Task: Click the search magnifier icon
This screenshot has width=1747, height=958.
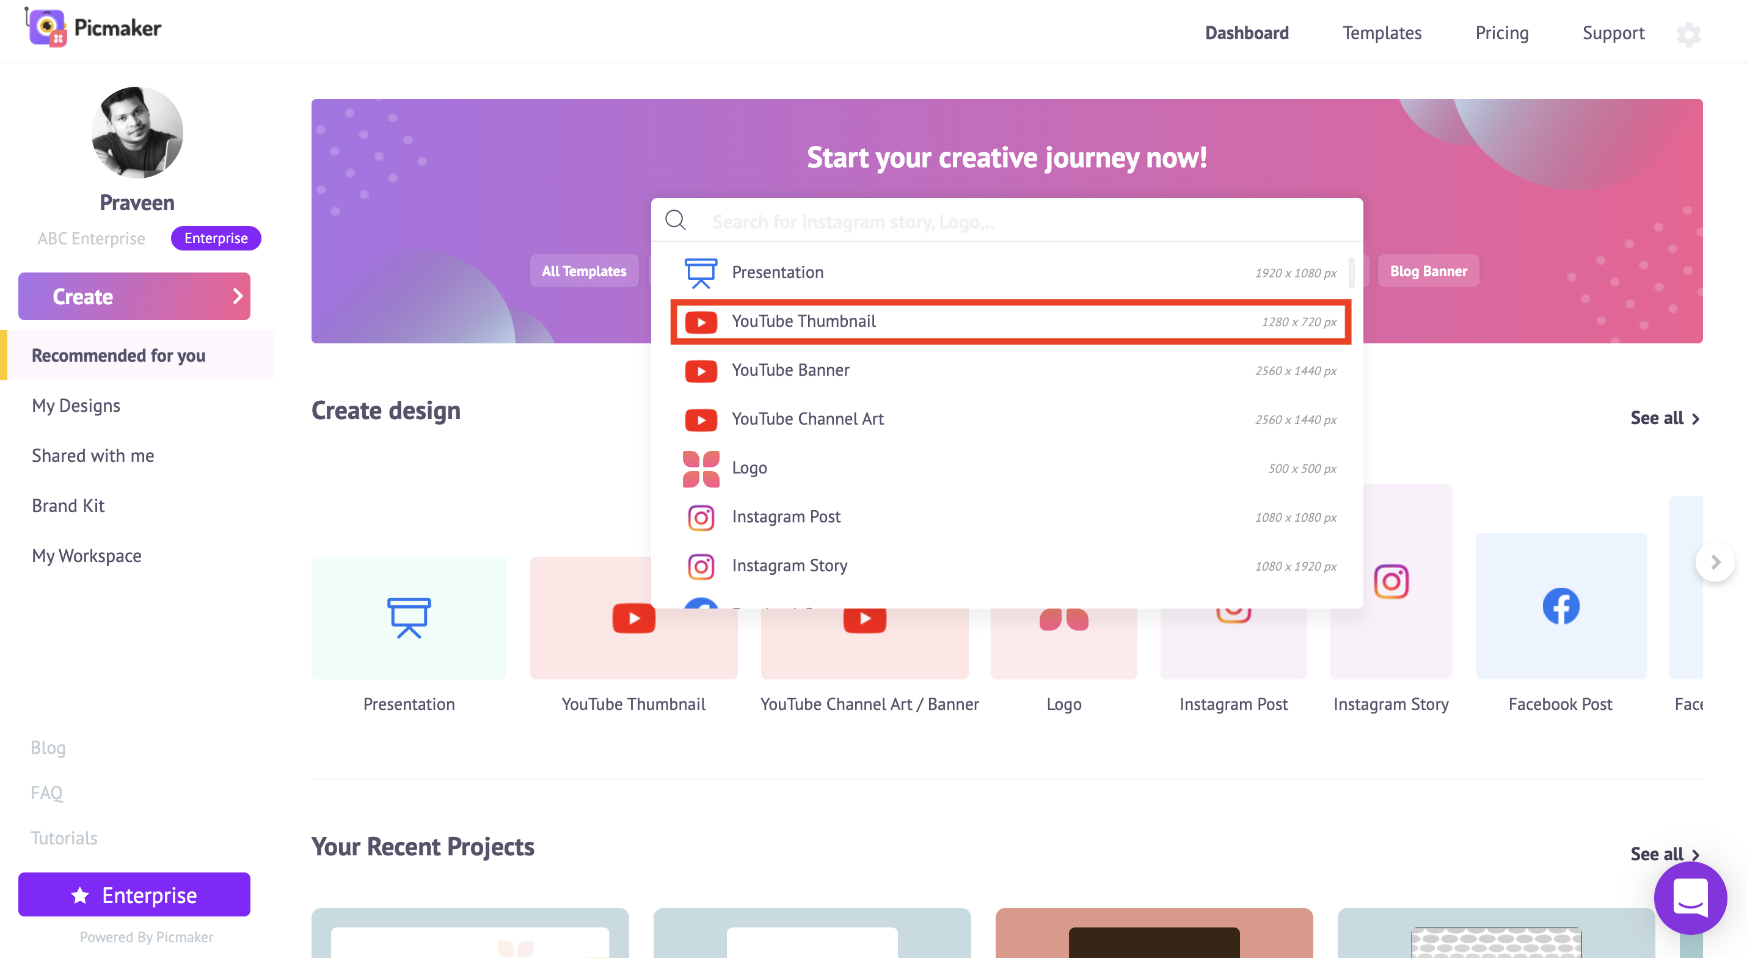Action: click(x=676, y=220)
